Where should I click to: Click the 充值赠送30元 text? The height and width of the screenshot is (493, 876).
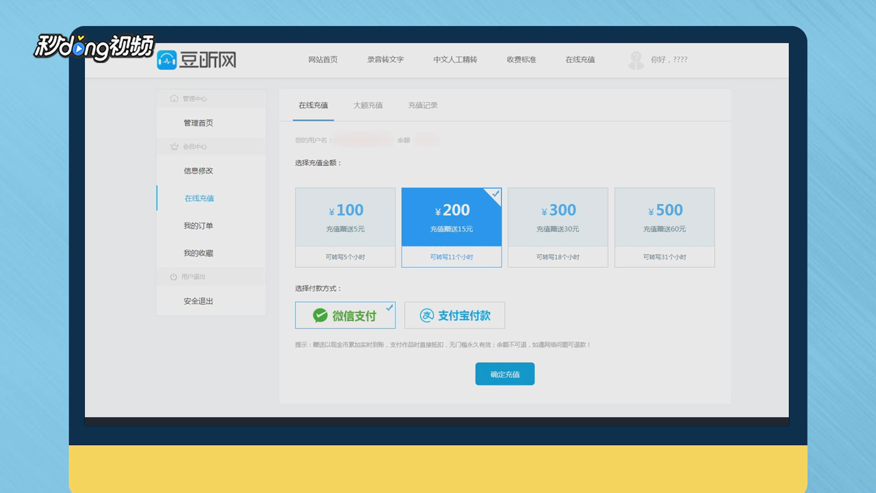click(558, 229)
